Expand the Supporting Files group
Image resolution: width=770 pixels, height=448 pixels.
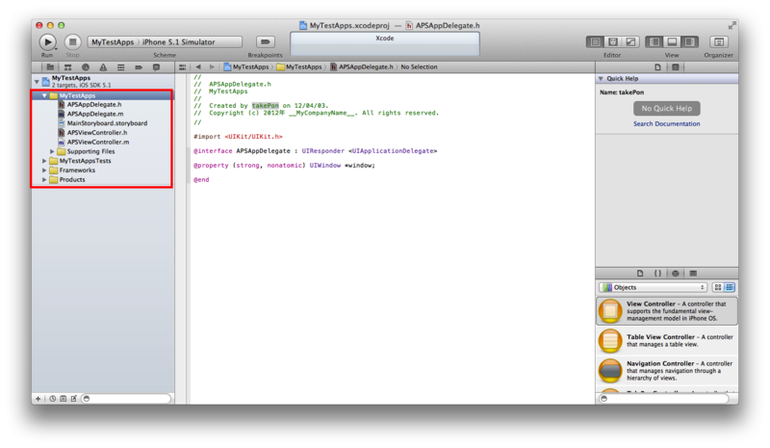point(53,151)
